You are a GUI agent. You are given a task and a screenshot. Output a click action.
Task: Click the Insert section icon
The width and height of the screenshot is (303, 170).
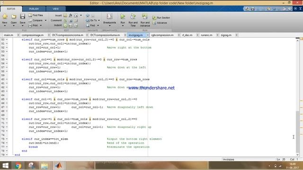click(65, 15)
